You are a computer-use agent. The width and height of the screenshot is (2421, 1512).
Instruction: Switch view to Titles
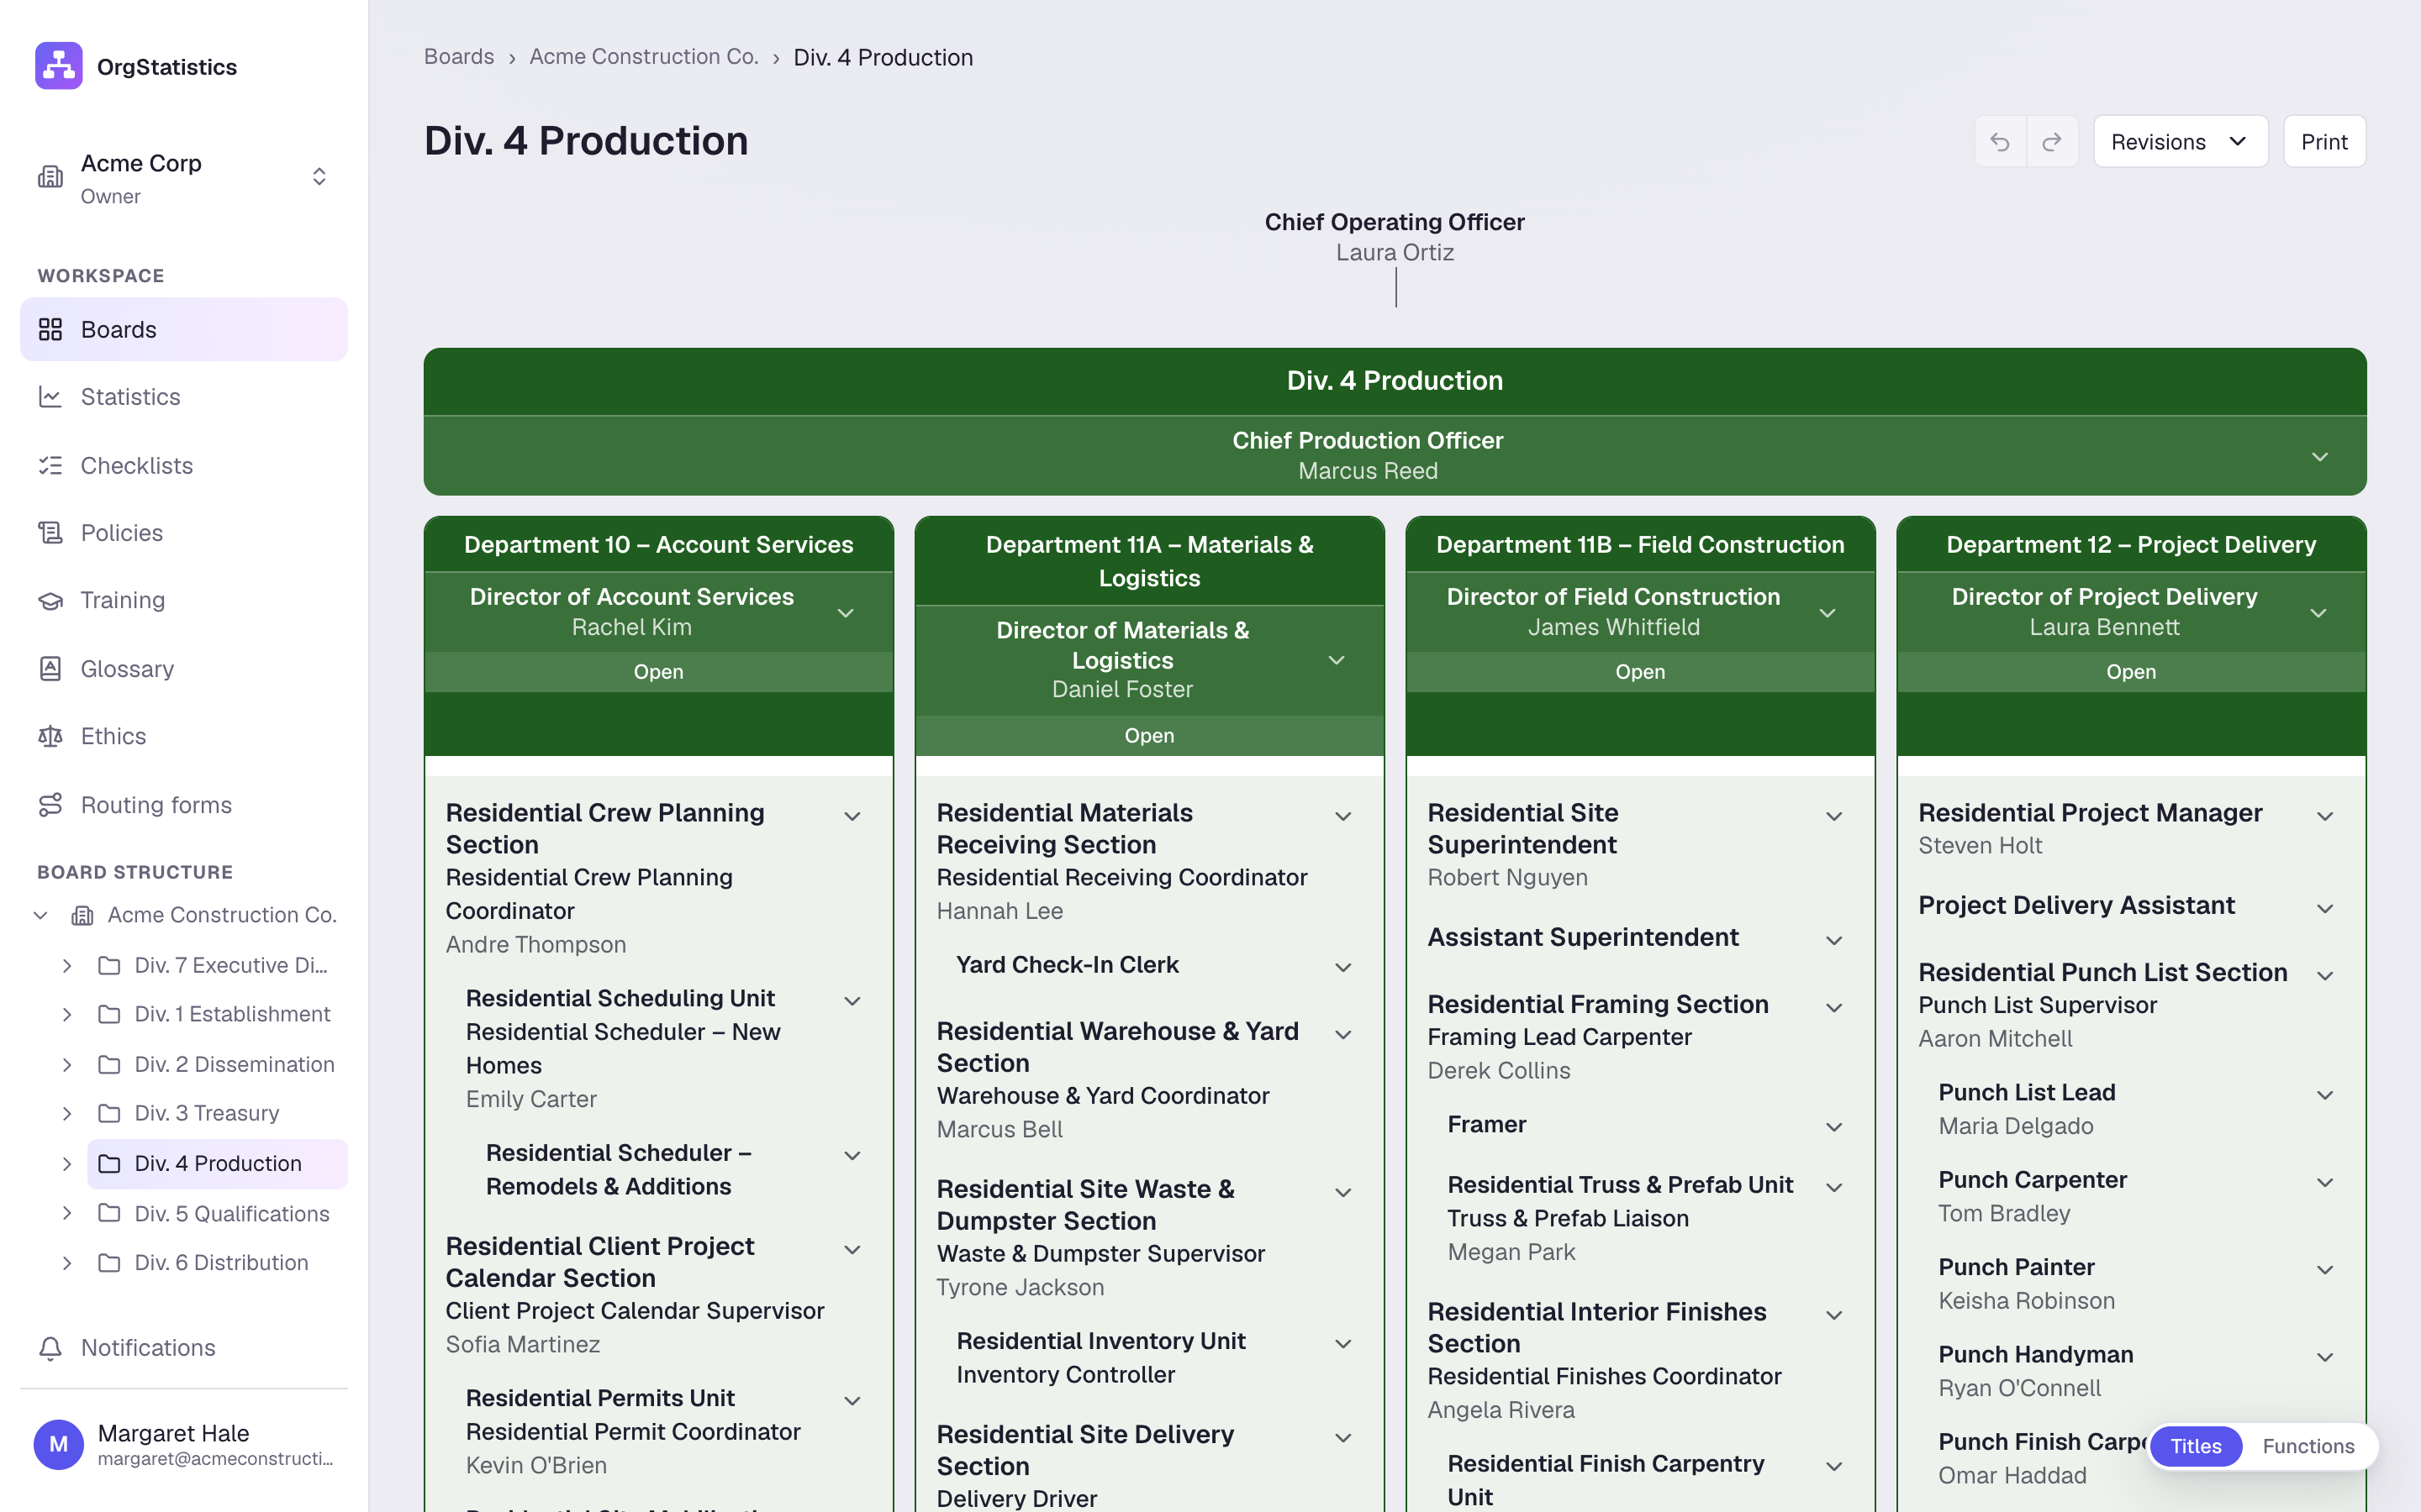click(x=2195, y=1446)
